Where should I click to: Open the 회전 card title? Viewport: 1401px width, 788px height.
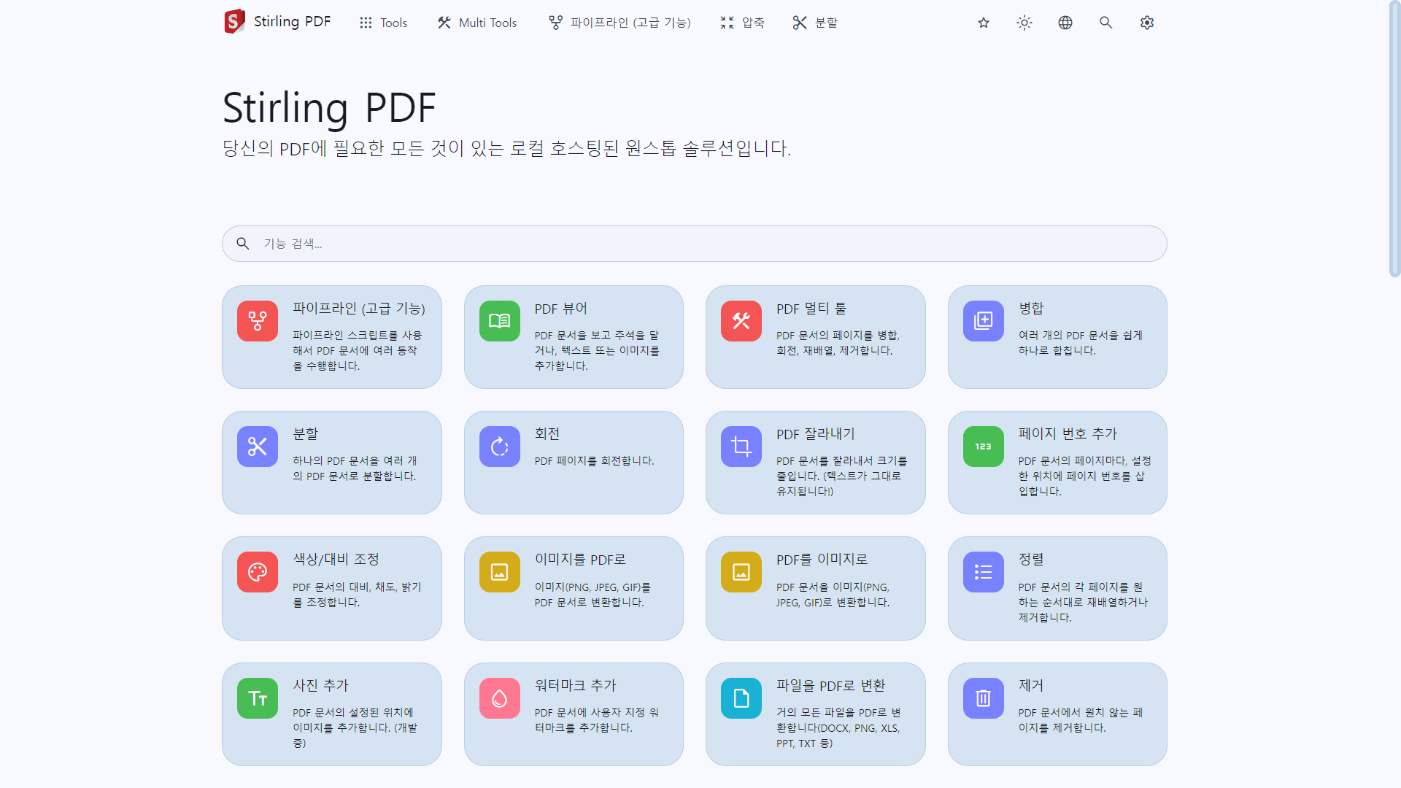click(547, 434)
